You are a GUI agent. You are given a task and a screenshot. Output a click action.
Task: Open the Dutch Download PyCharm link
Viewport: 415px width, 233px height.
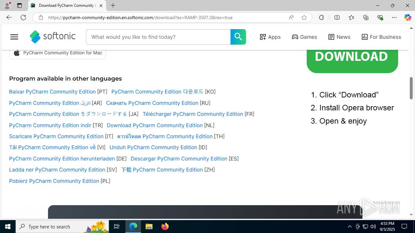[155, 125]
